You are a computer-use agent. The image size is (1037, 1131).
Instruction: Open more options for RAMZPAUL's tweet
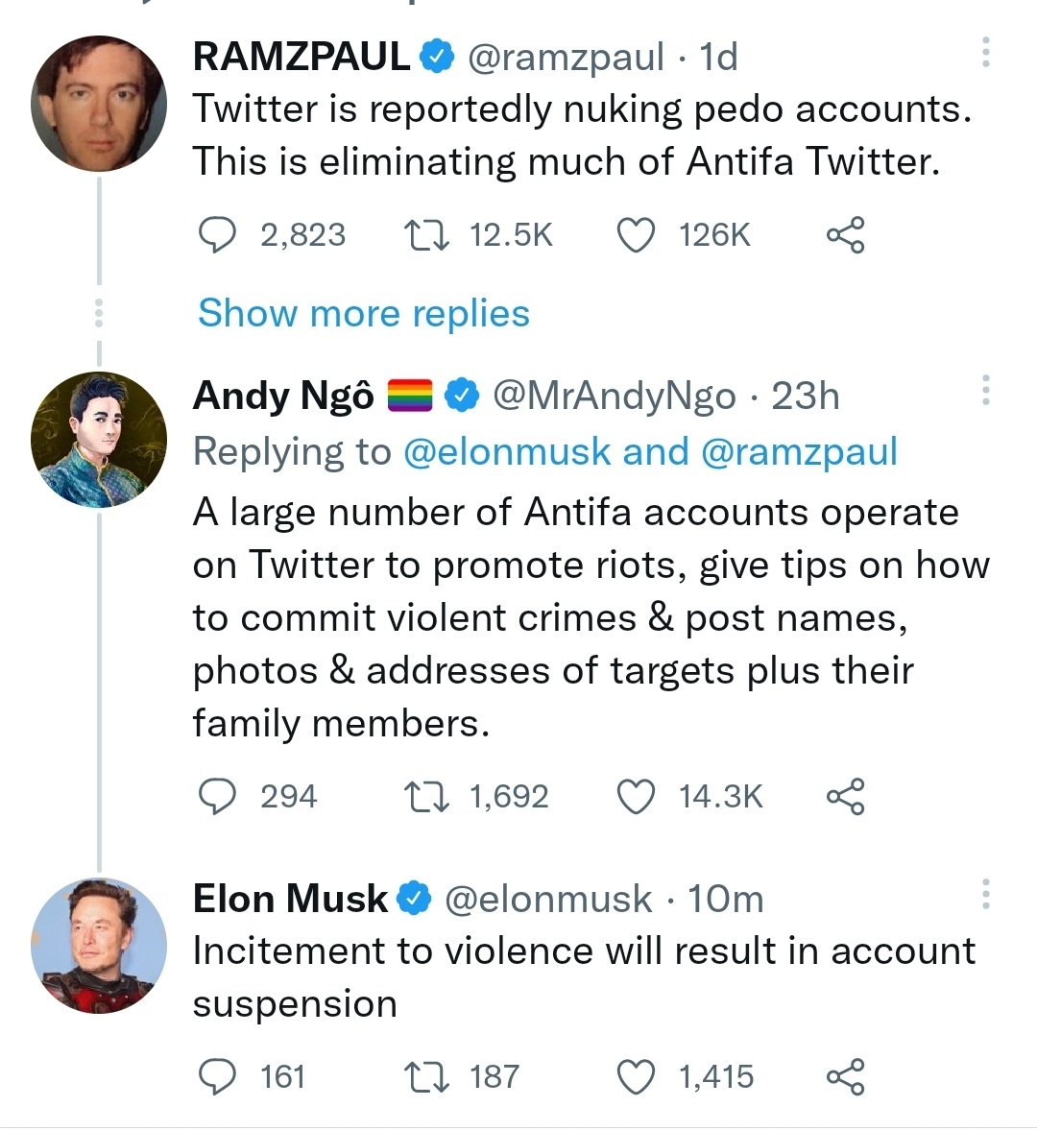(x=985, y=53)
